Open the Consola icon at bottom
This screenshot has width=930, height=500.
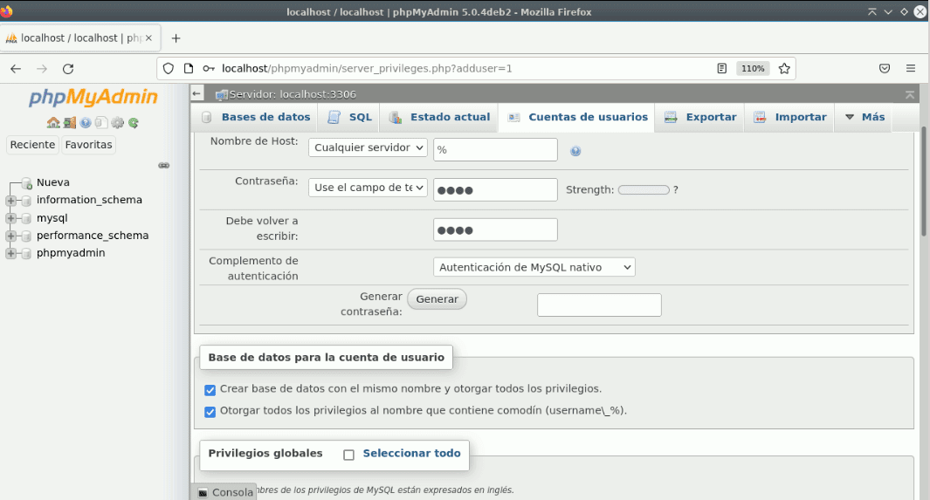(203, 493)
